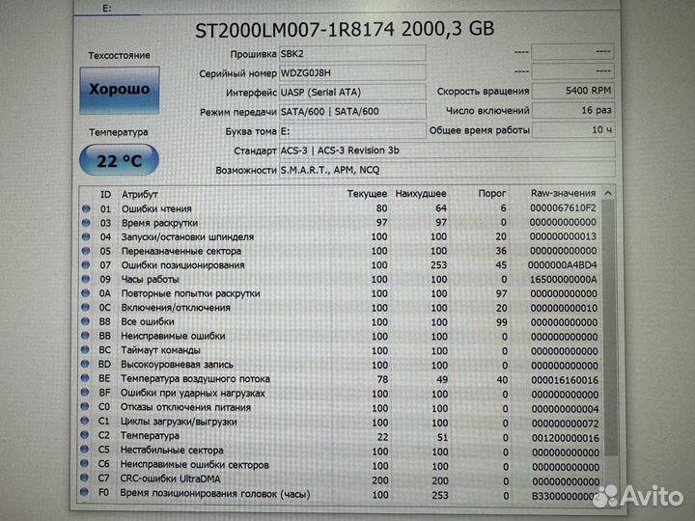Click the status dot for Отказы отключения питания

85,407
